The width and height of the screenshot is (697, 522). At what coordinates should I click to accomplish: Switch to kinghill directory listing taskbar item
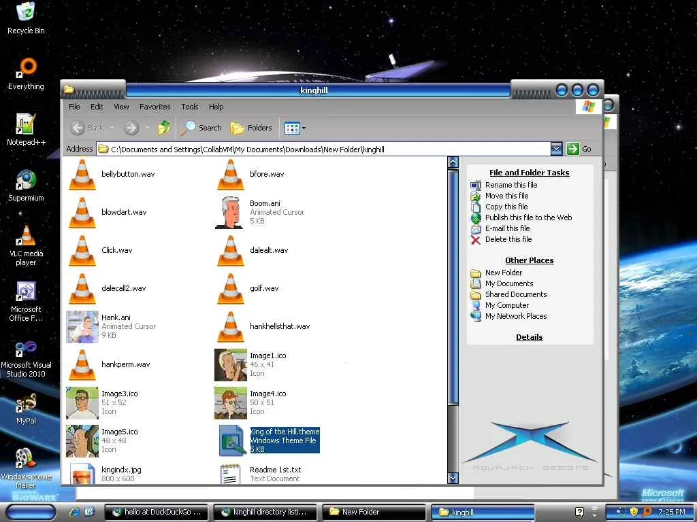tap(265, 512)
